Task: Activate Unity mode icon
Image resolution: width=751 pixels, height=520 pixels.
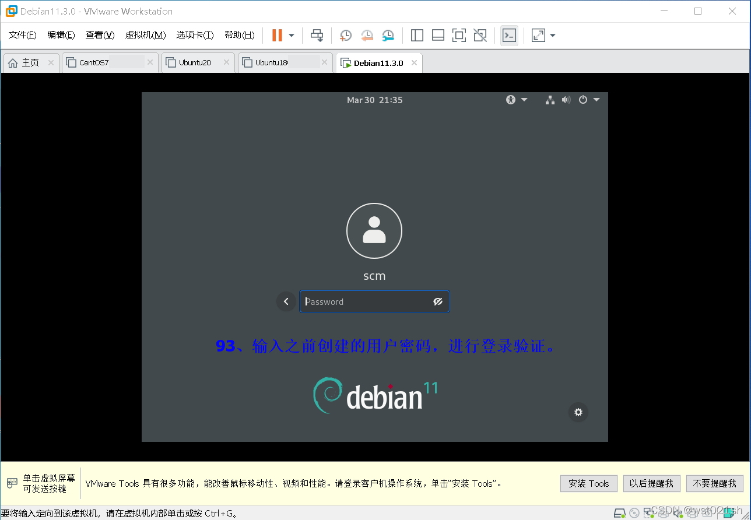Action: [x=480, y=36]
